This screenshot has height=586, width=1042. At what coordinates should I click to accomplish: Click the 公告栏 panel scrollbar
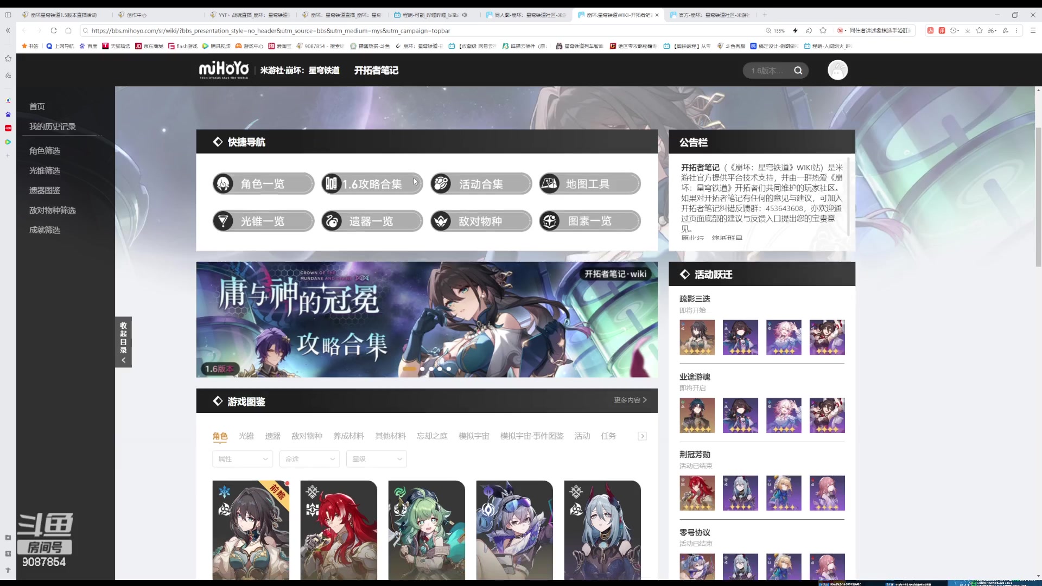tap(848, 196)
